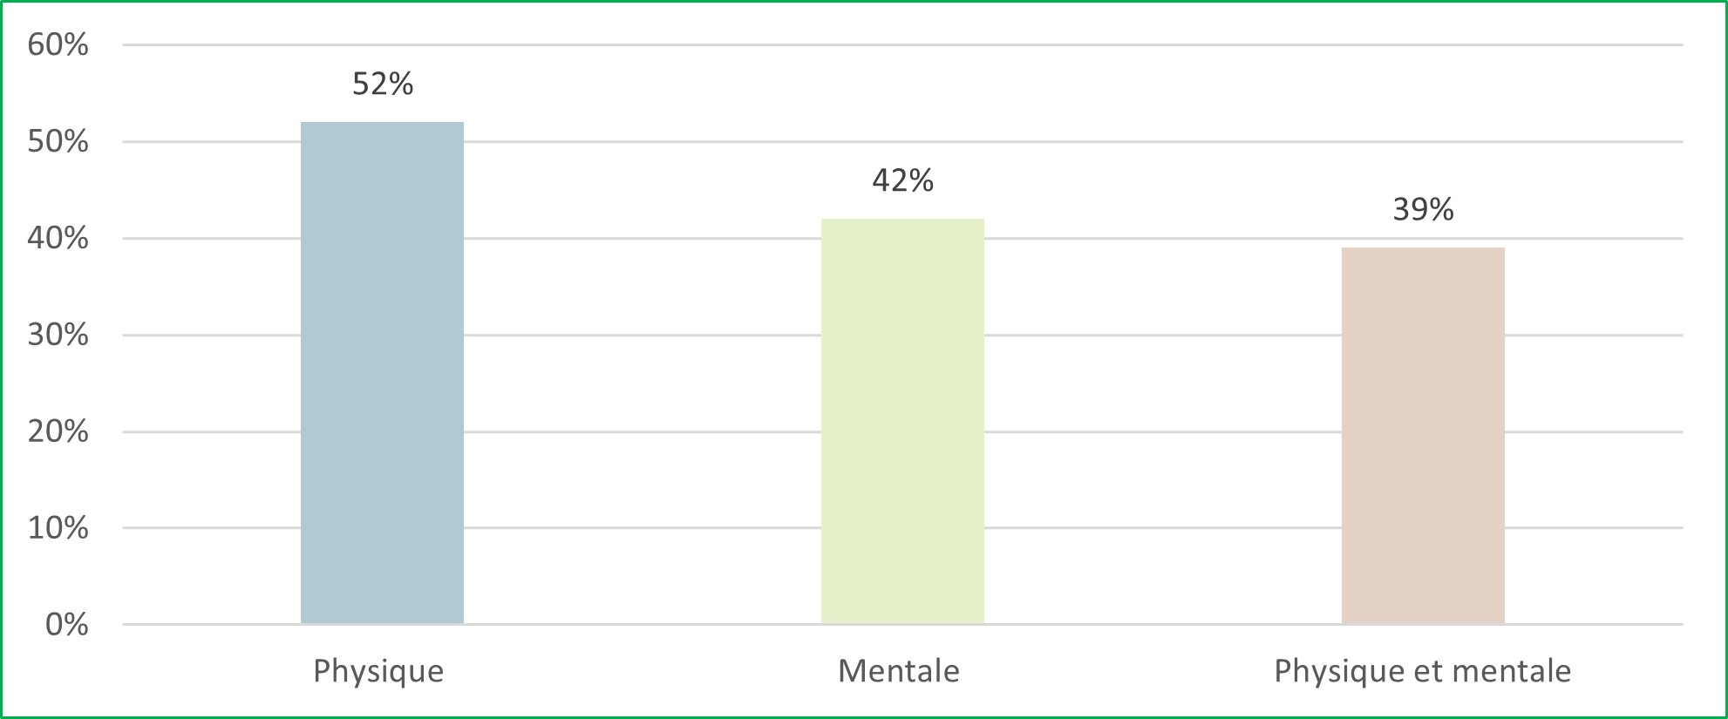Select the 50% vertical axis label

click(x=58, y=141)
